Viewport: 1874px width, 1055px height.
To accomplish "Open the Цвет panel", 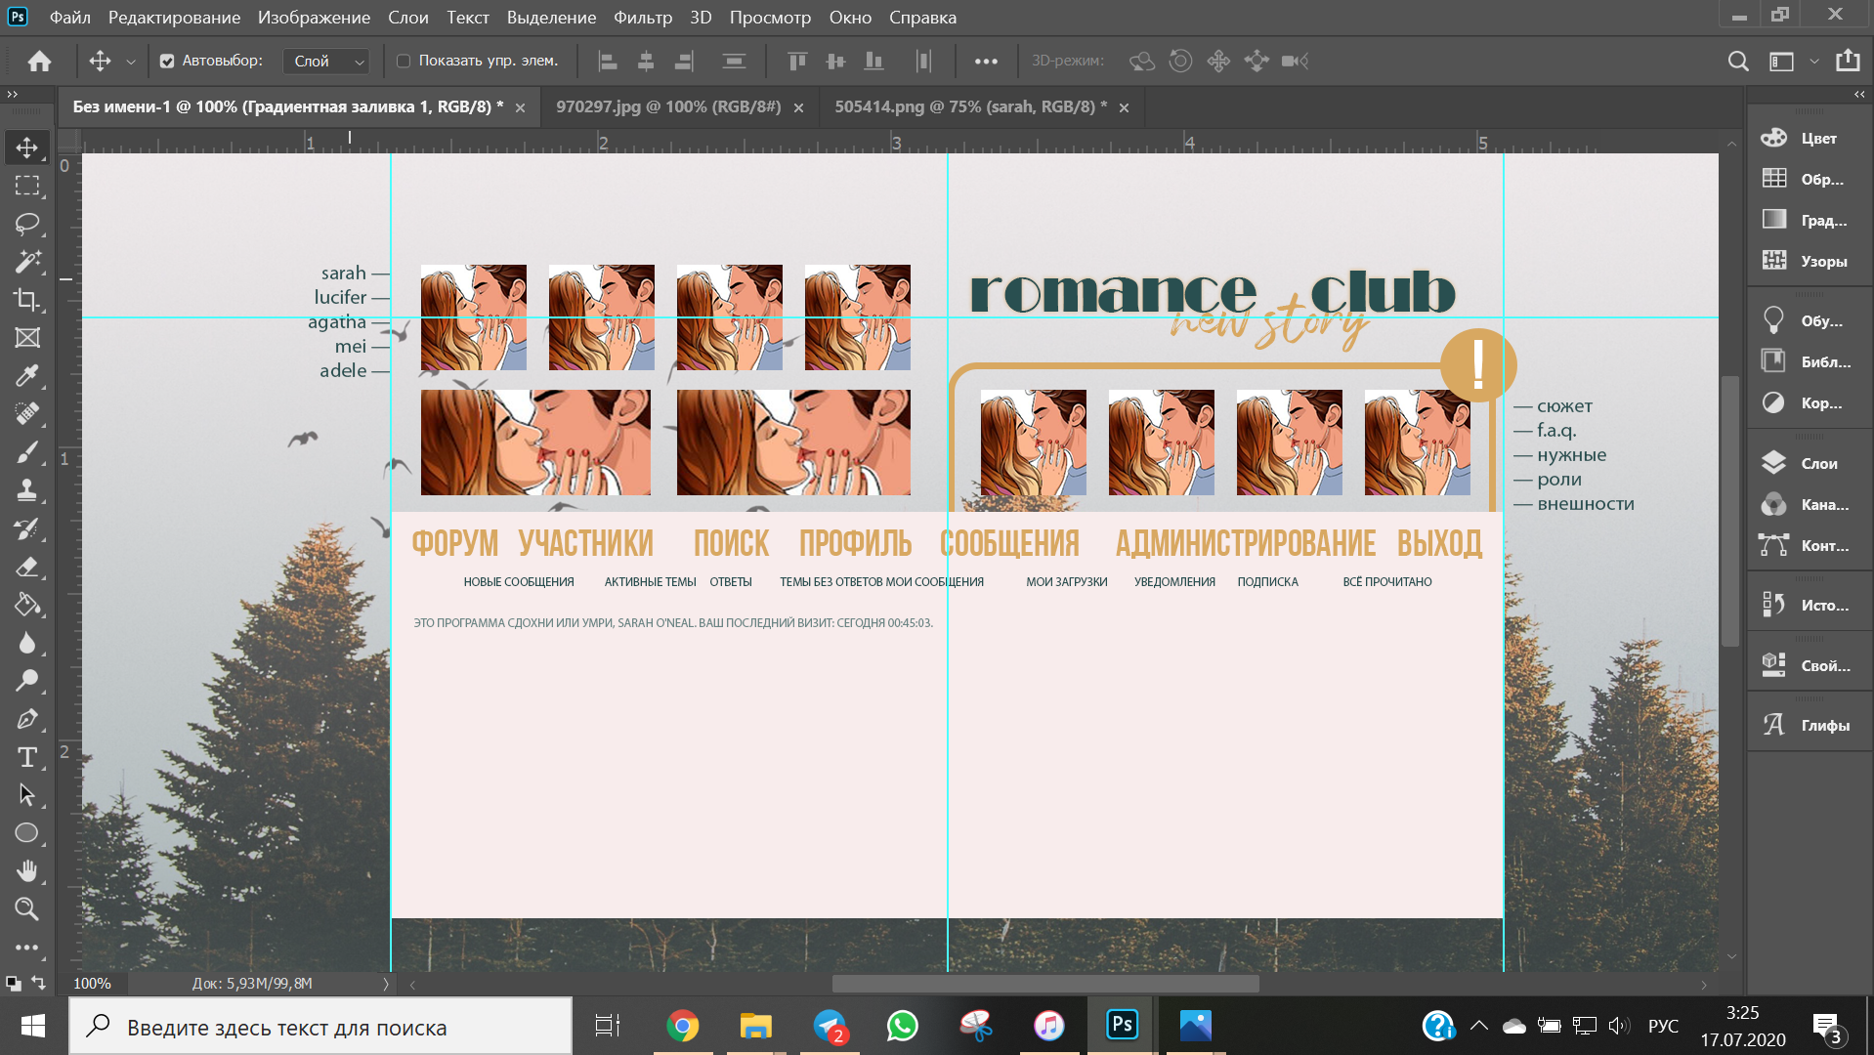I will click(1809, 138).
